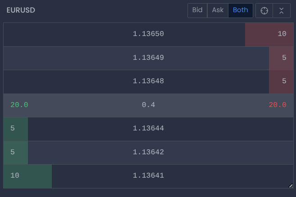Click the green total bid 20.0
296x197 pixels.
click(x=19, y=105)
